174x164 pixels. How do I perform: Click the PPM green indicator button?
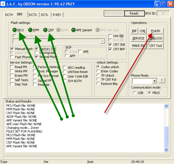coord(30,30)
